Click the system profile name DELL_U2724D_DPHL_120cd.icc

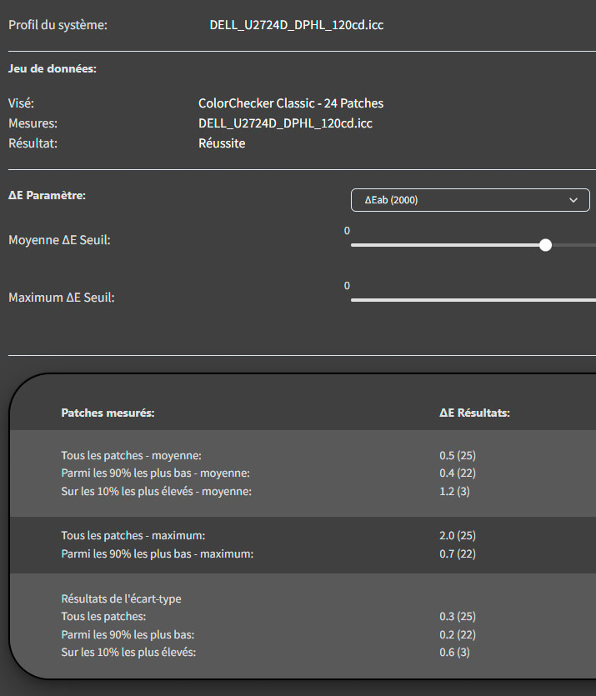pyautogui.click(x=296, y=25)
